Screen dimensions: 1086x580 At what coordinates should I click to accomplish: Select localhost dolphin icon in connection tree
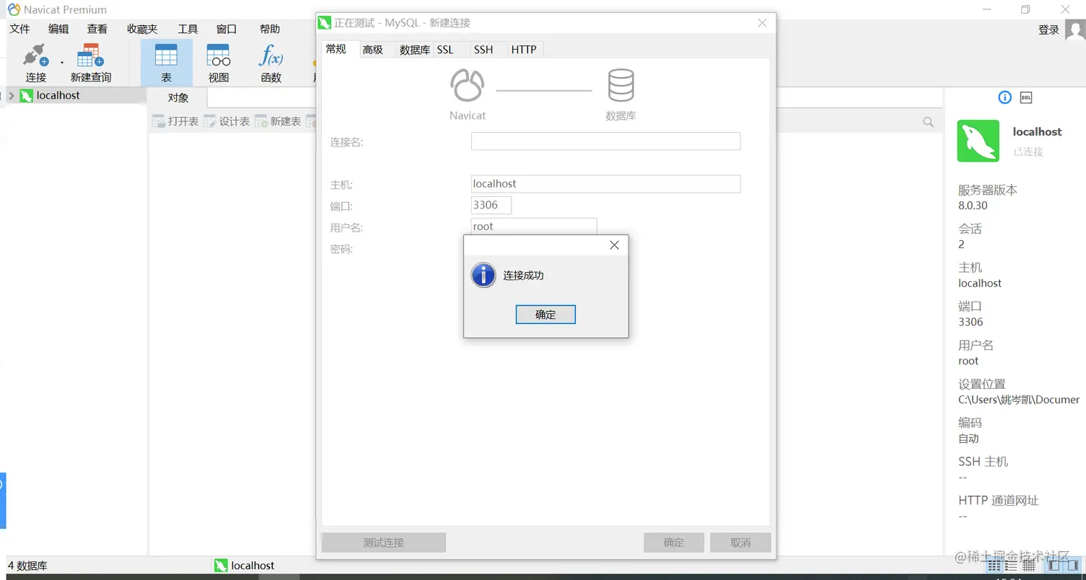[x=26, y=96]
